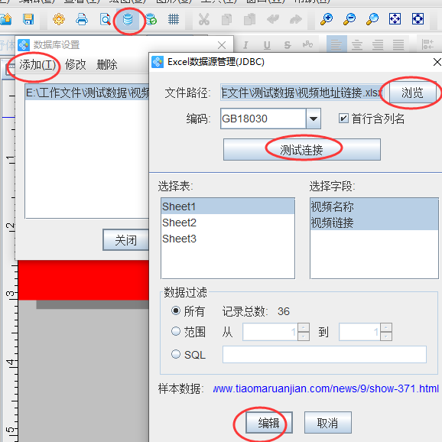Image resolution: width=442 pixels, height=442 pixels.
Task: Open database settings toolbar icon
Action: click(x=128, y=20)
